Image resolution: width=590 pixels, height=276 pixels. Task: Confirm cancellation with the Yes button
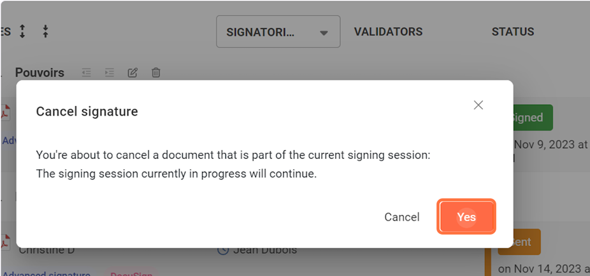coord(466,217)
